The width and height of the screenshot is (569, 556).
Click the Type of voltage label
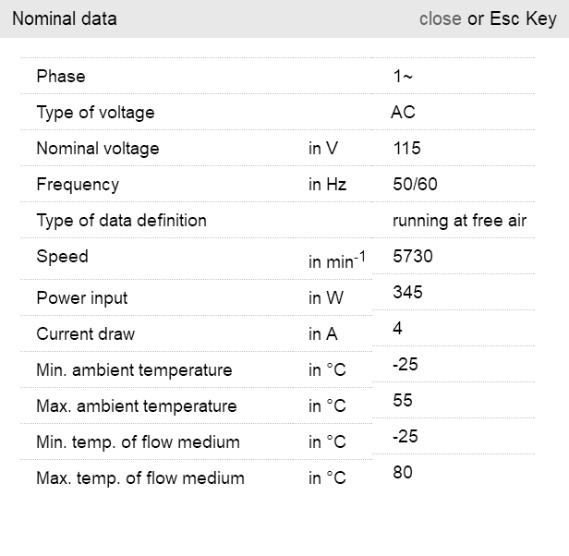coord(95,113)
